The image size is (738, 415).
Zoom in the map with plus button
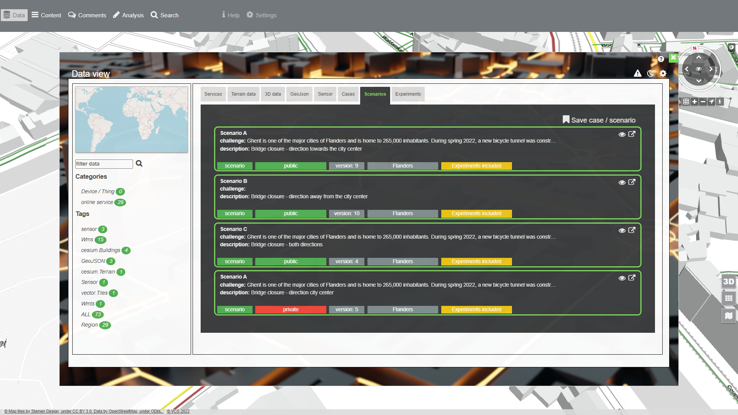click(695, 102)
